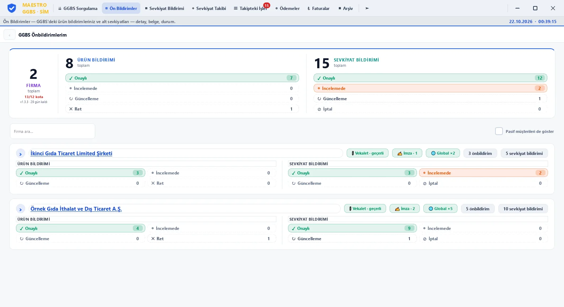Click the date and time 22.10.2026
The height and width of the screenshot is (307, 564).
point(533,21)
